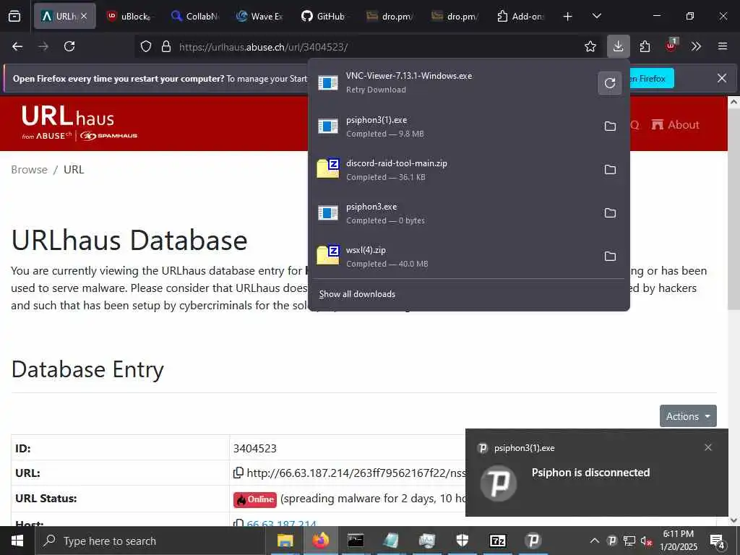Image resolution: width=740 pixels, height=555 pixels.
Task: Click the muted volume tray icon
Action: (646, 541)
